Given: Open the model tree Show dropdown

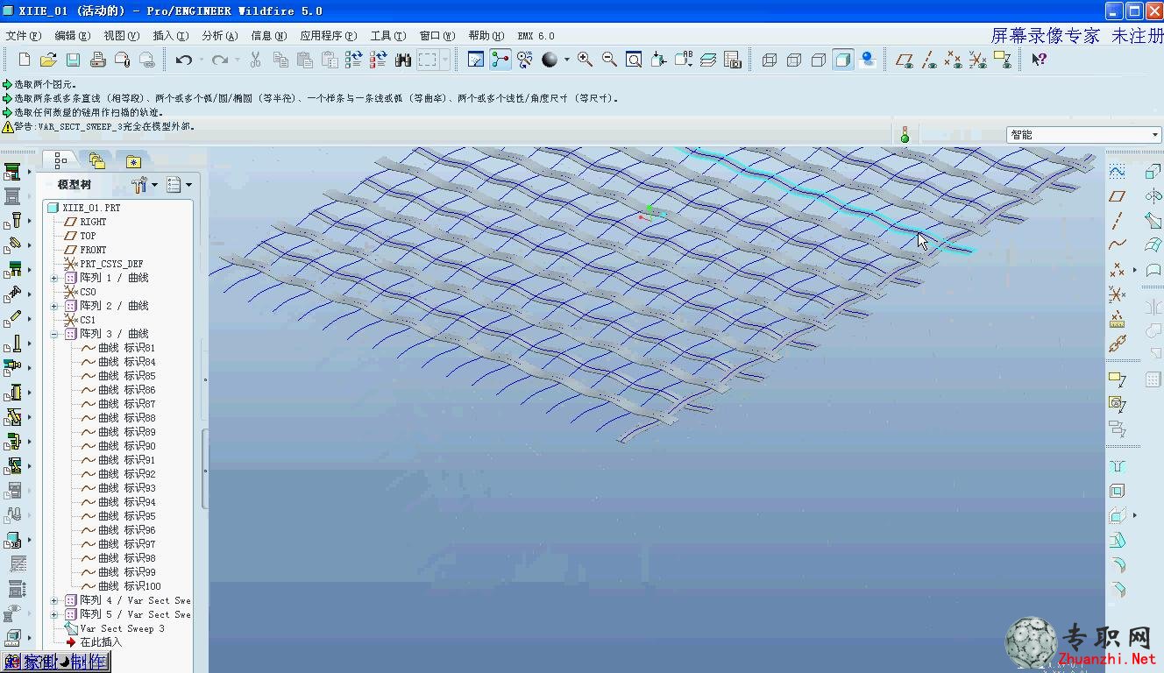Looking at the screenshot, I should click(x=179, y=185).
